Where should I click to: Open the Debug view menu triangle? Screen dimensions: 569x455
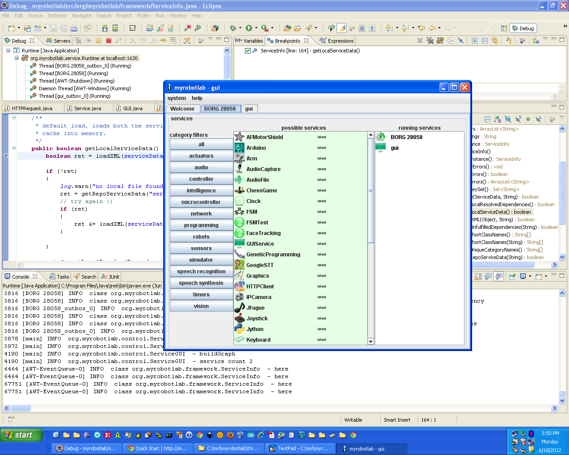pos(210,39)
